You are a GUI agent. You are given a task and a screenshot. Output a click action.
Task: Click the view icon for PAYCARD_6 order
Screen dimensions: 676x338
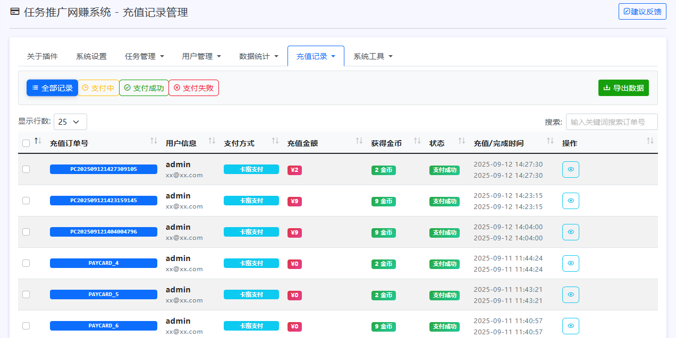pyautogui.click(x=570, y=326)
